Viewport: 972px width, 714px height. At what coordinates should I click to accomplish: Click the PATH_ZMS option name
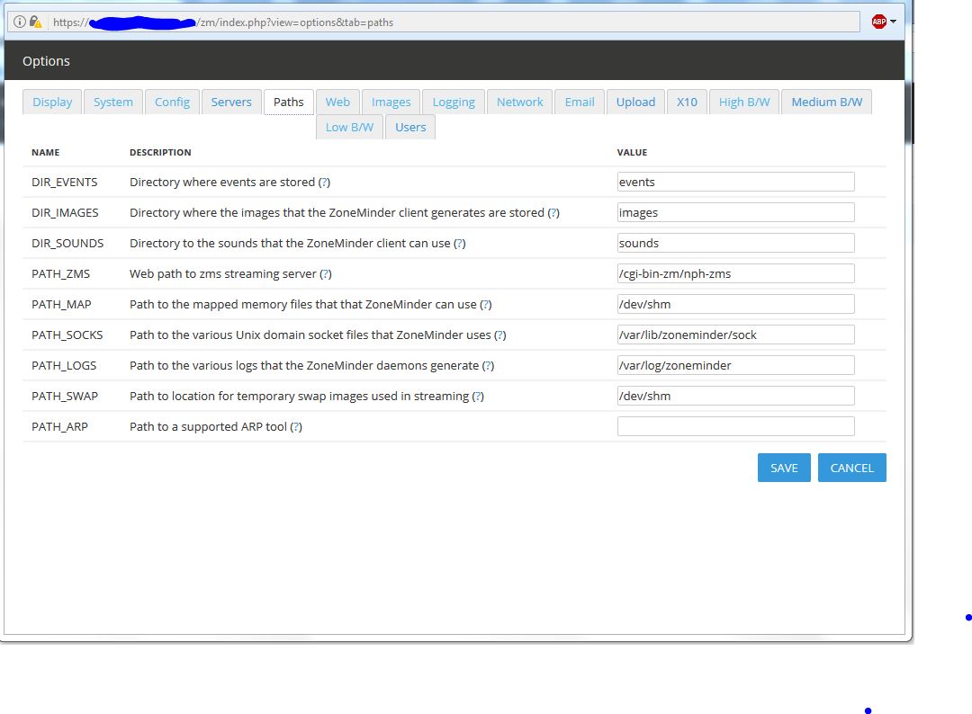pos(61,273)
